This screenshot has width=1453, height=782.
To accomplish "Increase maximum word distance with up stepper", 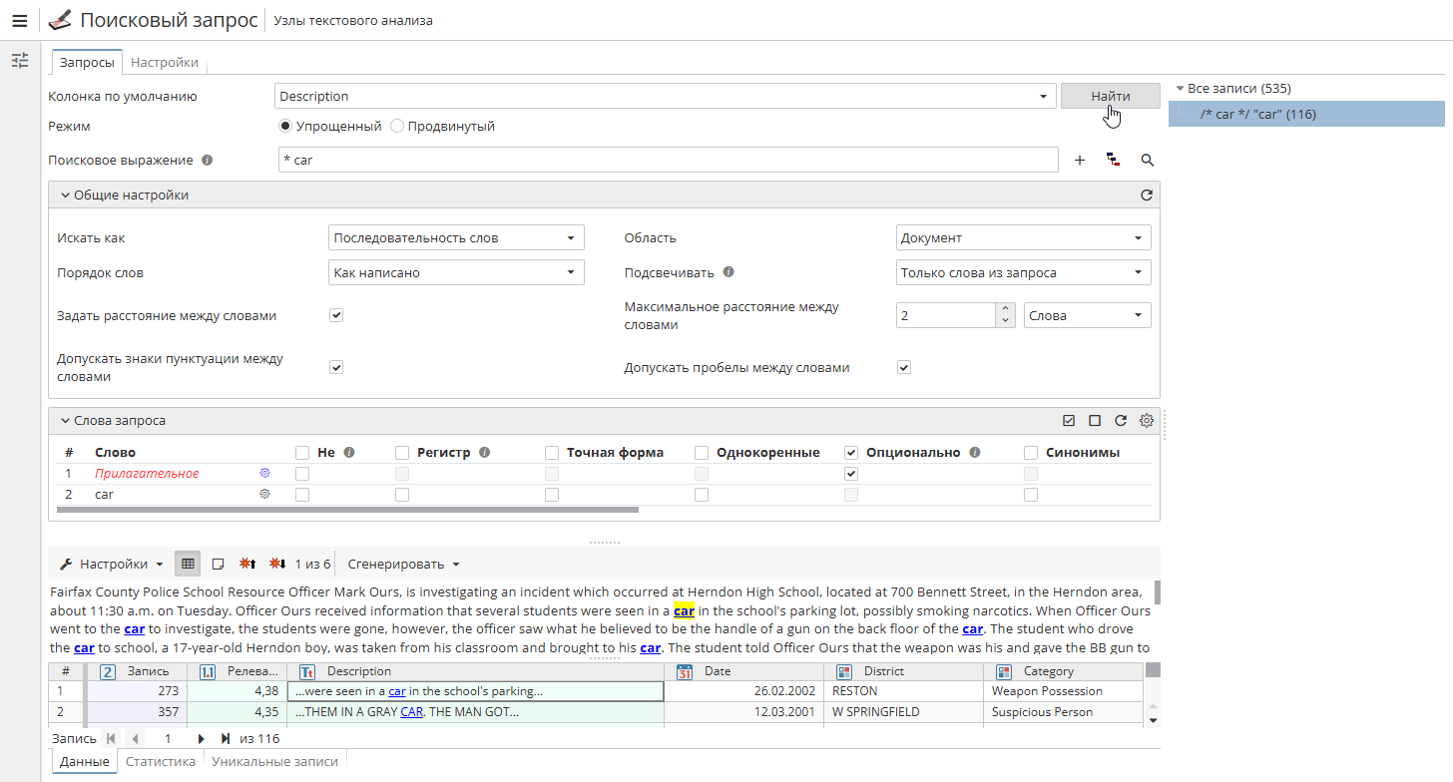I will 1005,309.
